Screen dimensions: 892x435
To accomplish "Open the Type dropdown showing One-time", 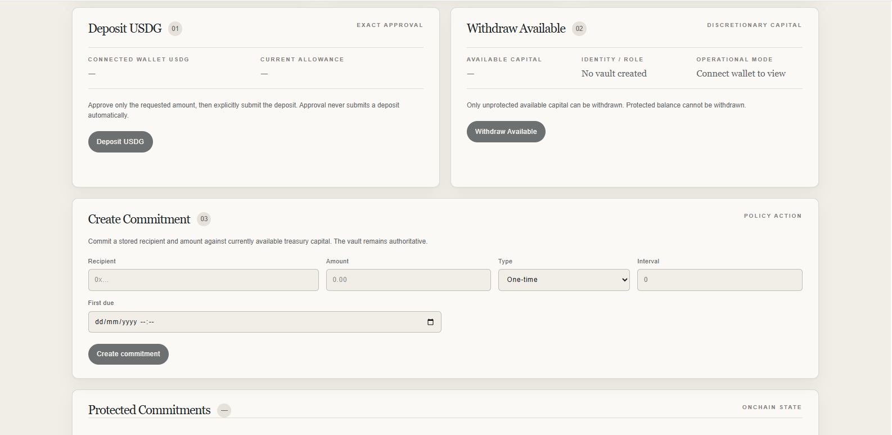I will [x=564, y=280].
